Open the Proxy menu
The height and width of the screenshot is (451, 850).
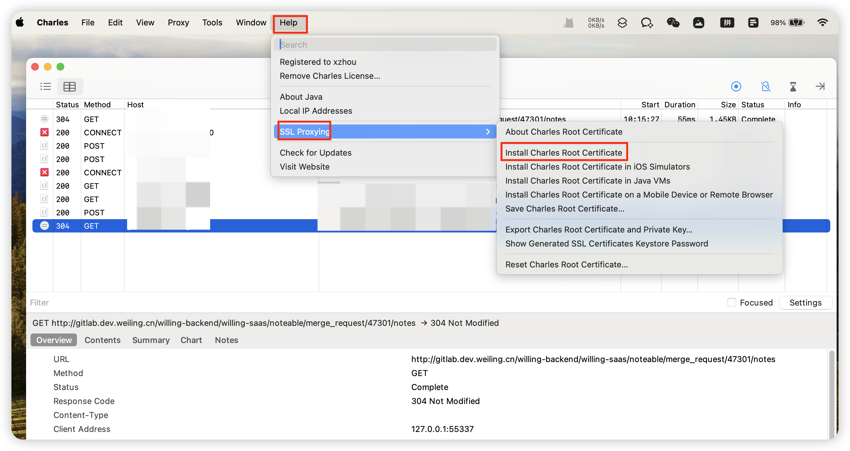(x=178, y=23)
